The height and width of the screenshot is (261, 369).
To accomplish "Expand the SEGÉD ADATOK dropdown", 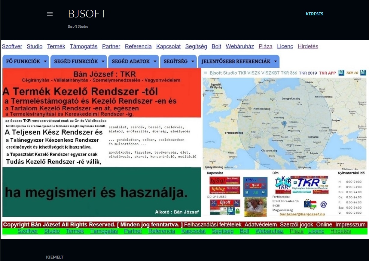I will pyautogui.click(x=133, y=61).
